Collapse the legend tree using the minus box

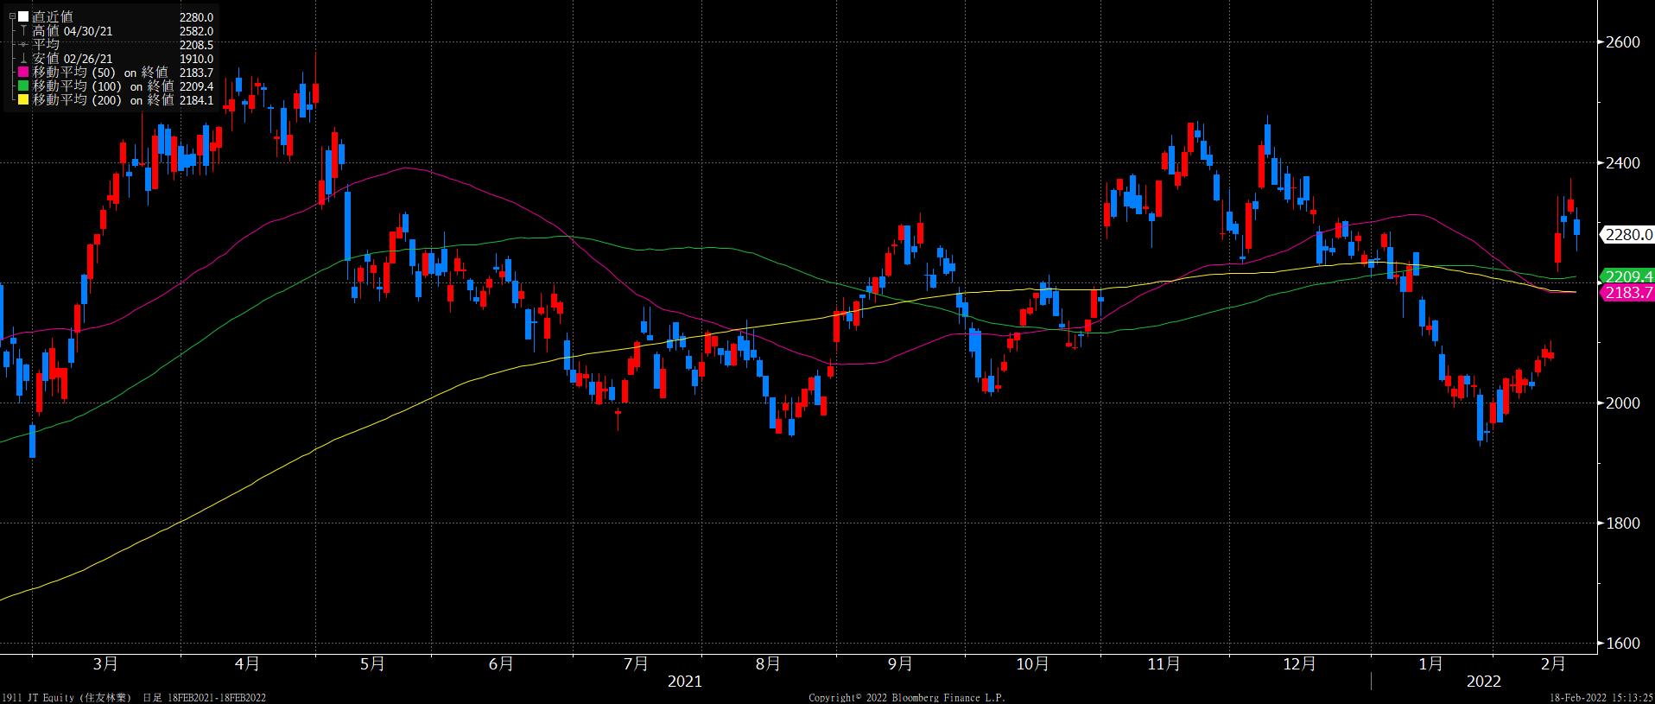[11, 16]
